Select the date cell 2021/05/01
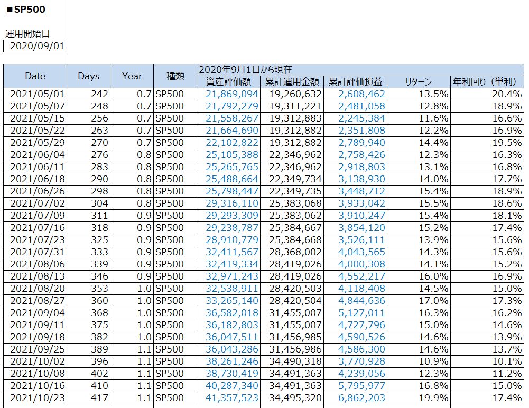Screen dimensions: 529x408 point(35,94)
